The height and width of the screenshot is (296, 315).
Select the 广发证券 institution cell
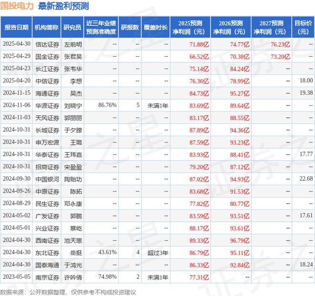coord(47,216)
